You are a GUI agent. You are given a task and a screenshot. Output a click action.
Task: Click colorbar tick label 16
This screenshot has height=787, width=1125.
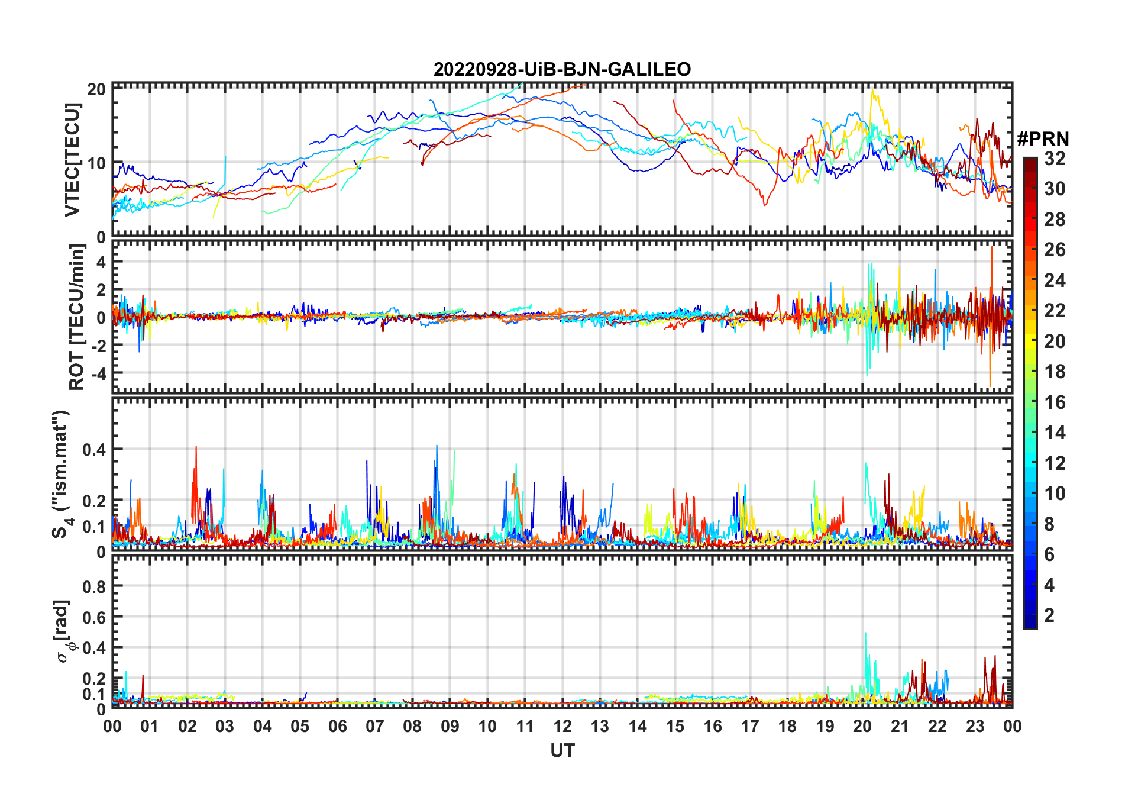point(1054,402)
